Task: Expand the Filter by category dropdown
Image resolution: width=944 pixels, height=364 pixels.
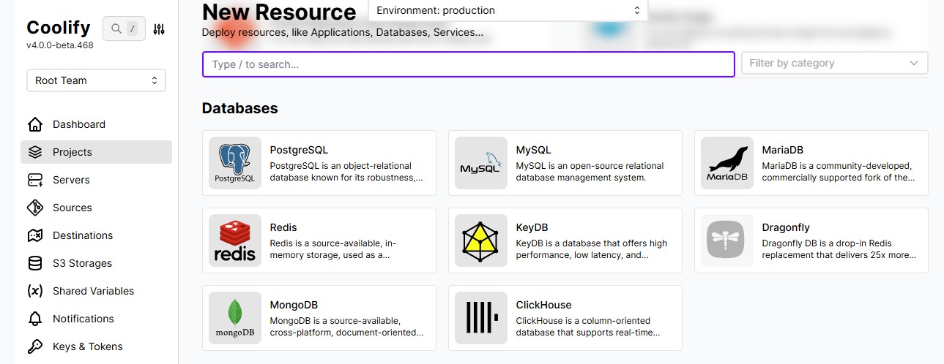Action: point(835,63)
